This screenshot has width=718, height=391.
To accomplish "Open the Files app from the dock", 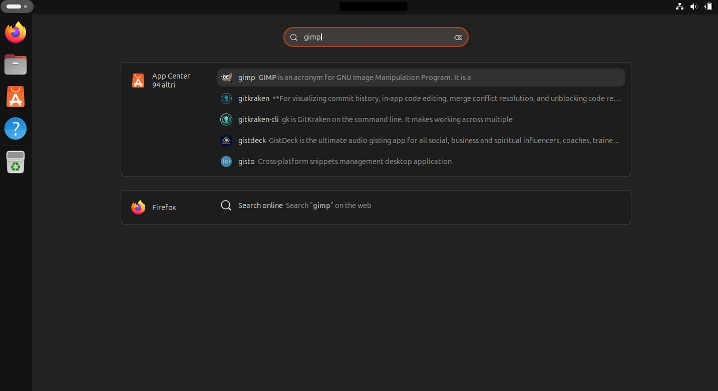I will (x=15, y=64).
